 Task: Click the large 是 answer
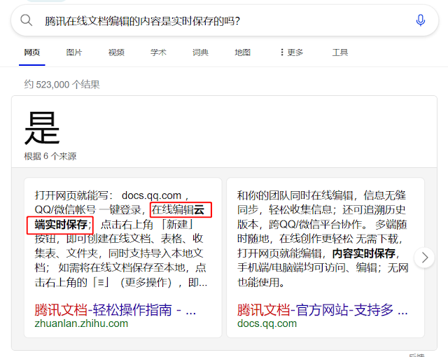(42, 127)
